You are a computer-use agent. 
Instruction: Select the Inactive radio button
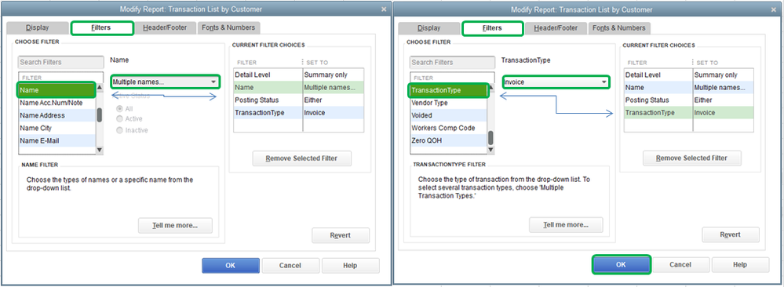pos(119,130)
